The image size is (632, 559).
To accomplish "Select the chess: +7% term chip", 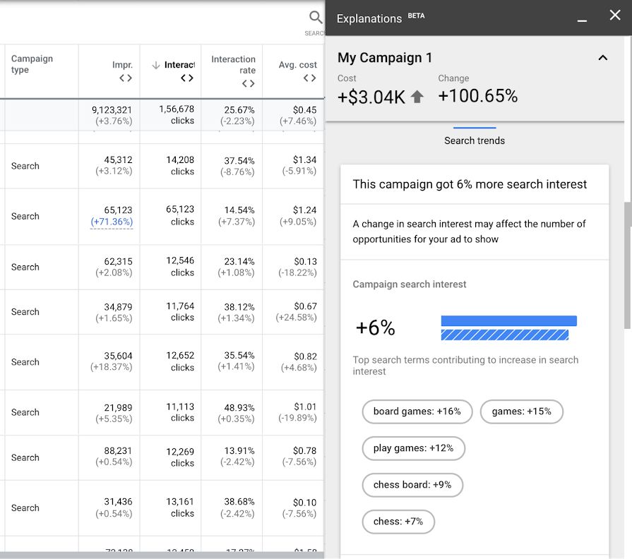I will coord(398,522).
